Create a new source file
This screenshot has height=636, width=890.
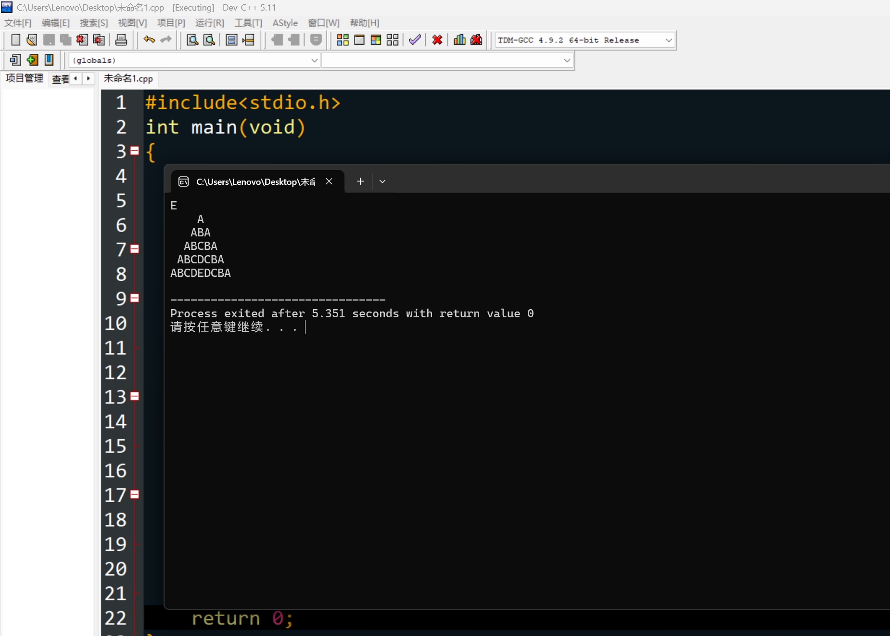pos(15,40)
